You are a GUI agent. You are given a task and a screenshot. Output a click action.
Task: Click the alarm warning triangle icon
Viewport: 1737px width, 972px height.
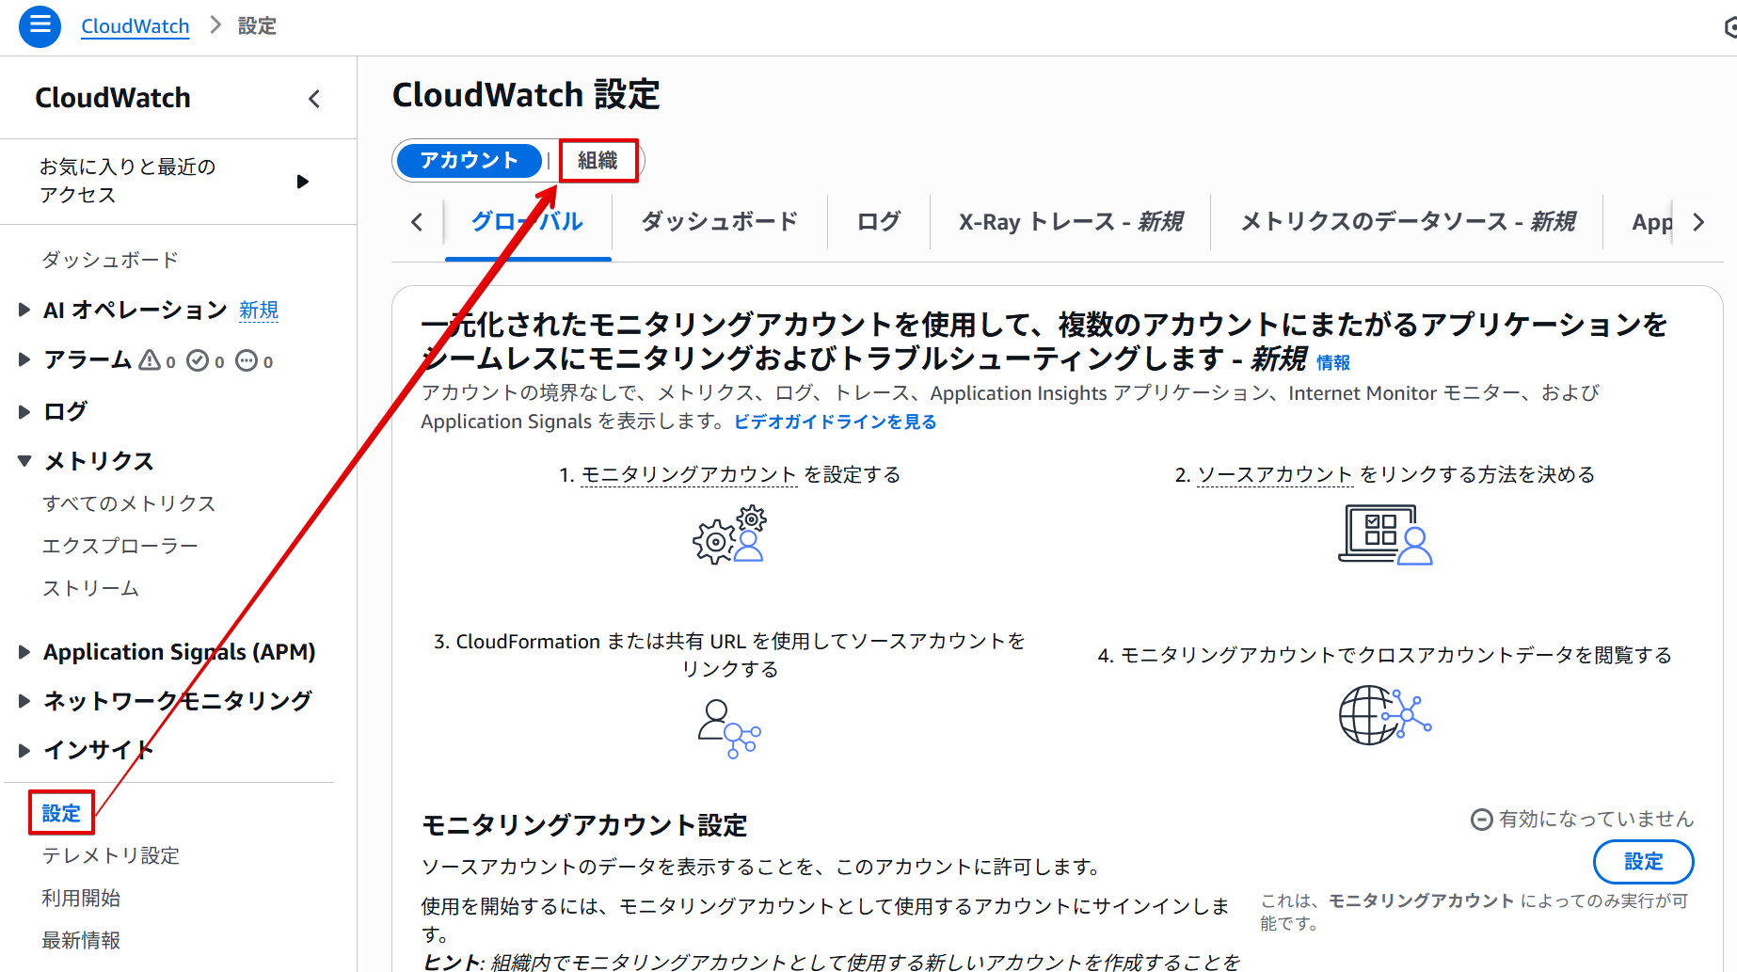150,360
